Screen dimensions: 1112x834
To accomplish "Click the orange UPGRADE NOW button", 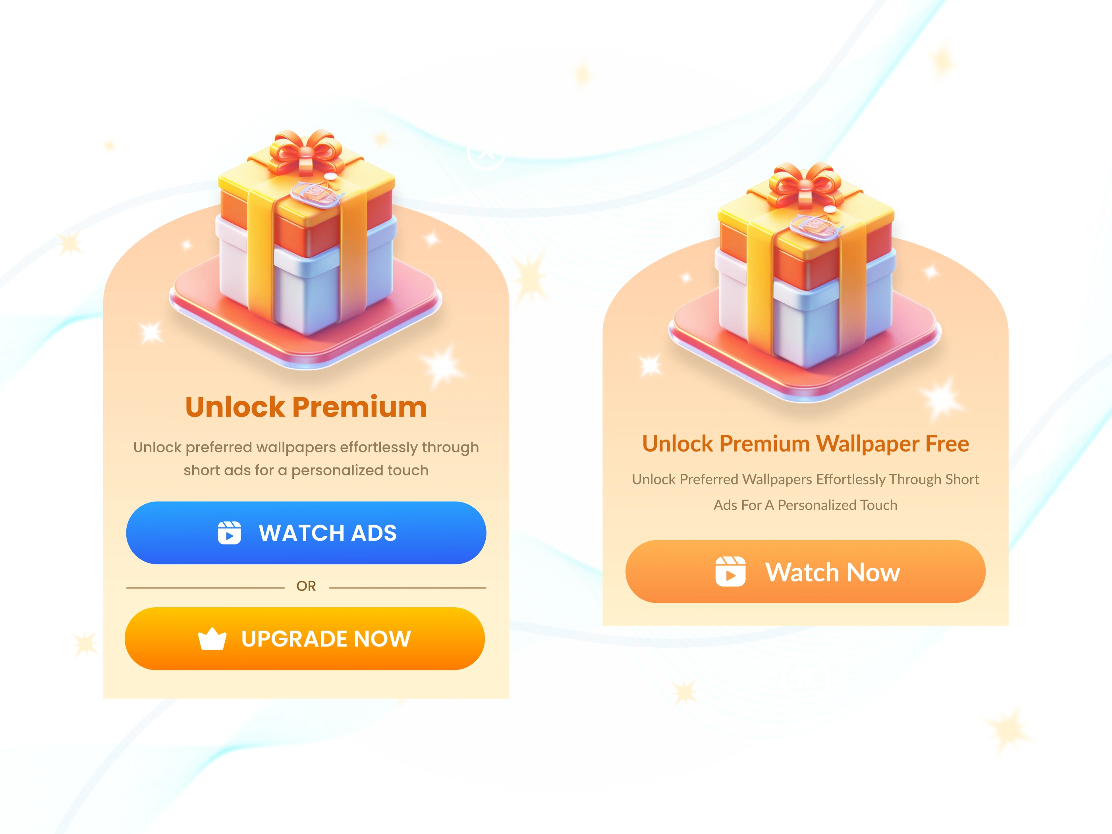I will (305, 639).
